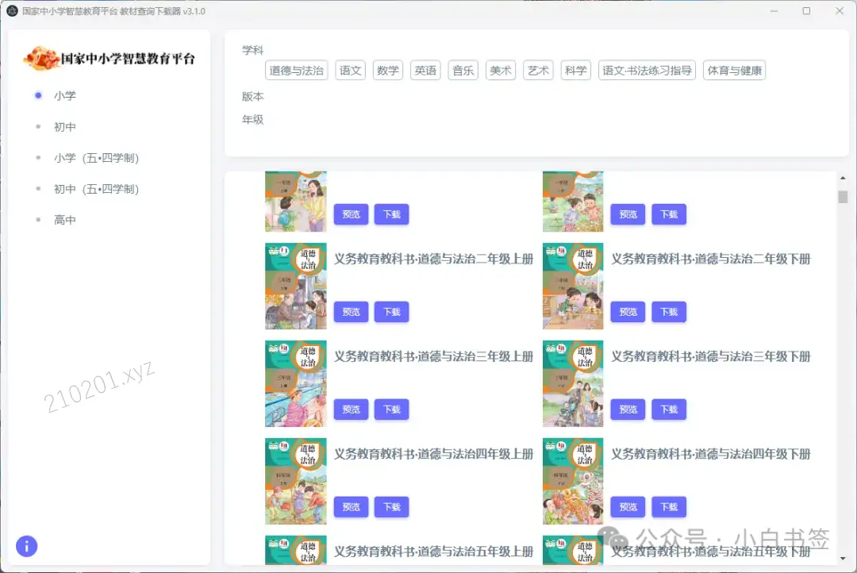
Task: Preview 道德与法治二年级下册 textbook
Action: (x=628, y=312)
